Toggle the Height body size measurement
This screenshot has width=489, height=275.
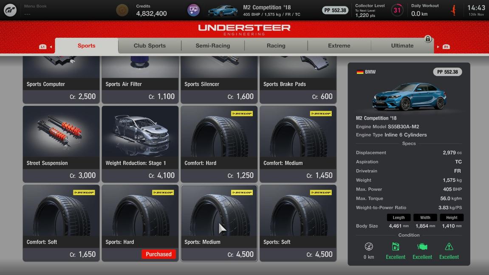[451, 217]
